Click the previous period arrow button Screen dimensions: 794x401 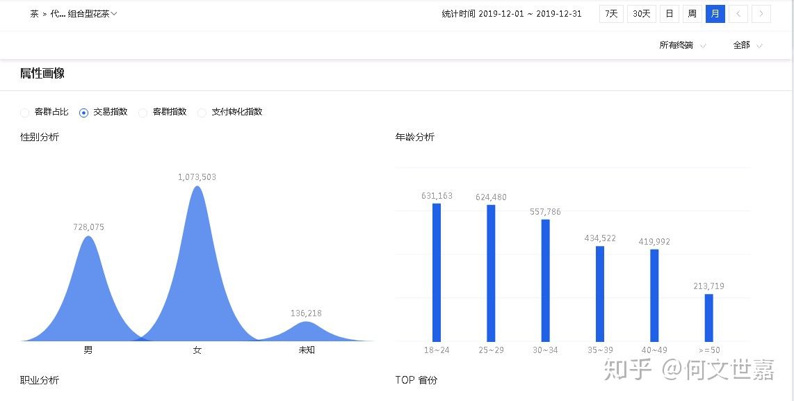(x=738, y=14)
